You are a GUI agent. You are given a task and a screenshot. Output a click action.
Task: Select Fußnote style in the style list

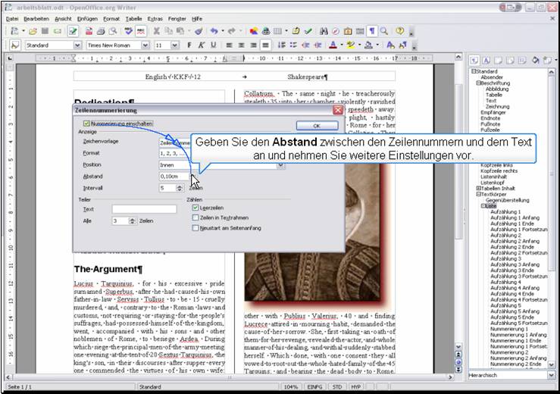coord(490,124)
